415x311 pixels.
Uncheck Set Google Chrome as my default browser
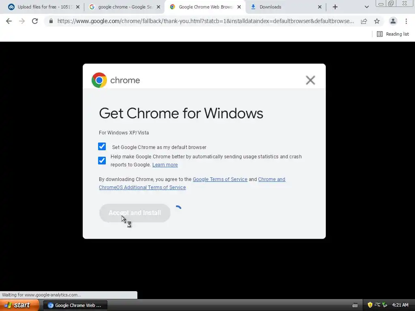(102, 146)
